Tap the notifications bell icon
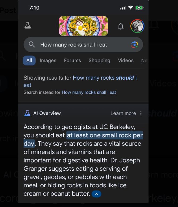This screenshot has width=178, height=207. tap(121, 26)
